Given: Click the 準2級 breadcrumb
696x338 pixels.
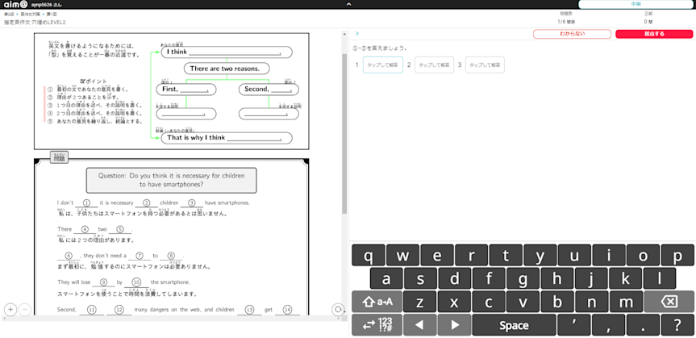Looking at the screenshot, I should [8, 15].
